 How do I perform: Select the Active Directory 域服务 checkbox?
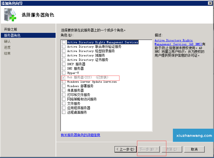[x=64, y=55]
